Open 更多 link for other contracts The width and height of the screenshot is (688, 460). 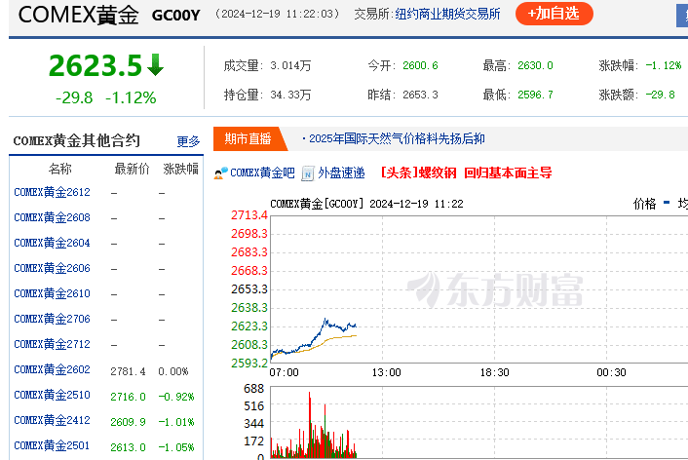pos(188,141)
